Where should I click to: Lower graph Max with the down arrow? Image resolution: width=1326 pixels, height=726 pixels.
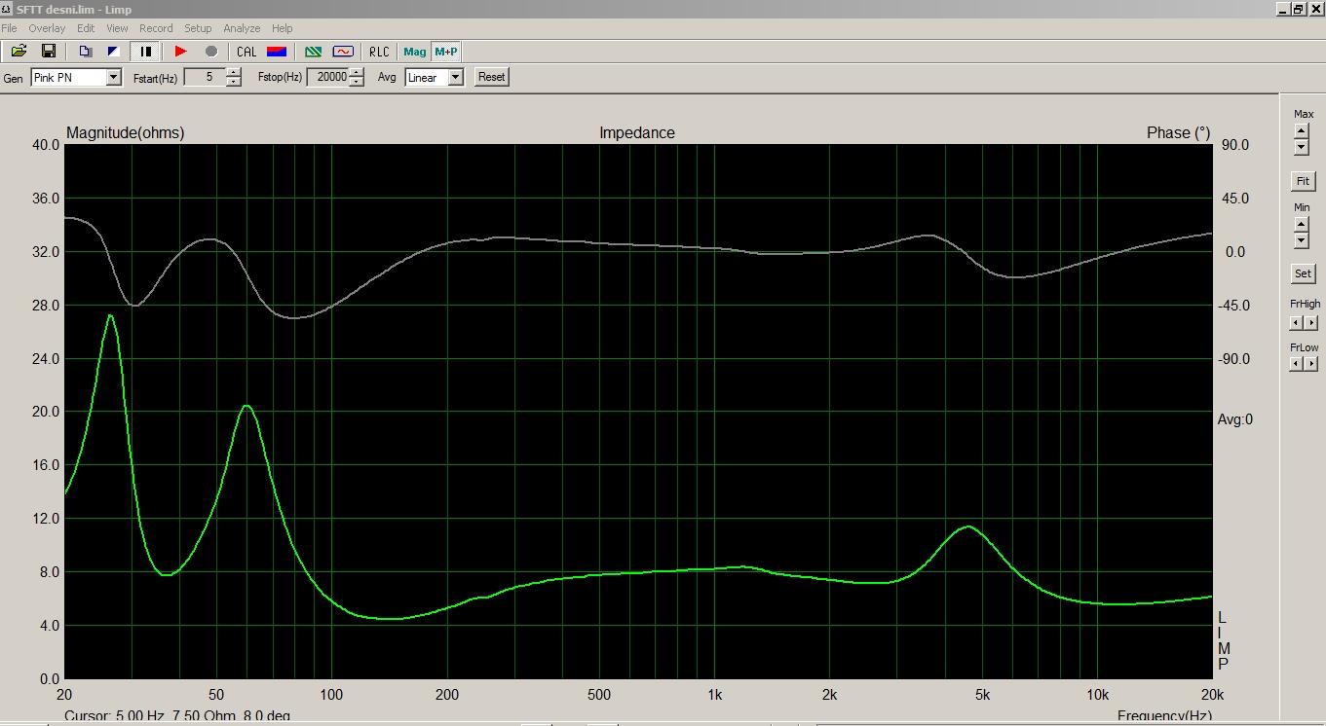1301,147
